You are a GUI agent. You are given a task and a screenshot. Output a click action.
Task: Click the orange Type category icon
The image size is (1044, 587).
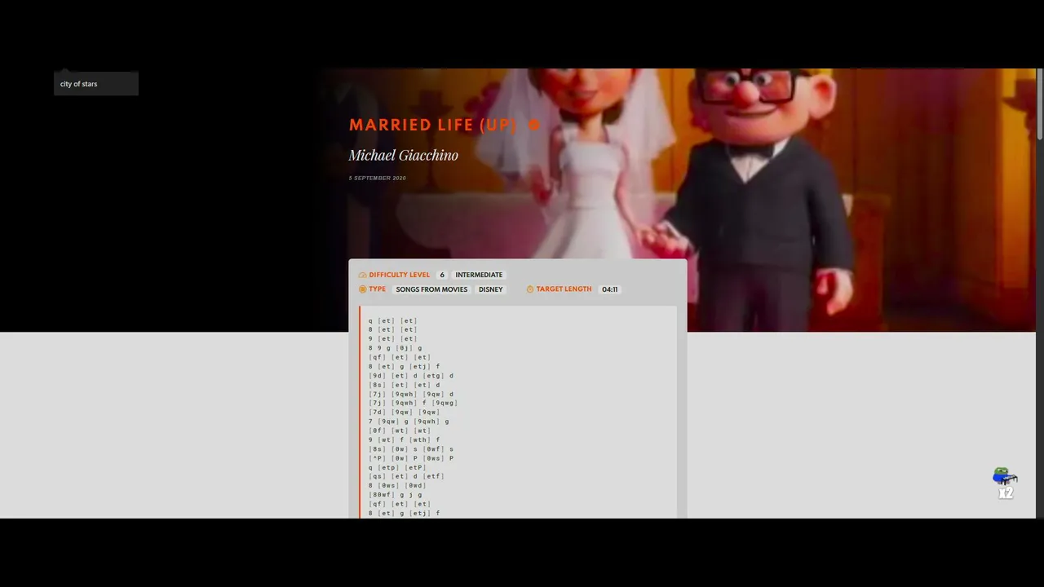click(x=363, y=289)
